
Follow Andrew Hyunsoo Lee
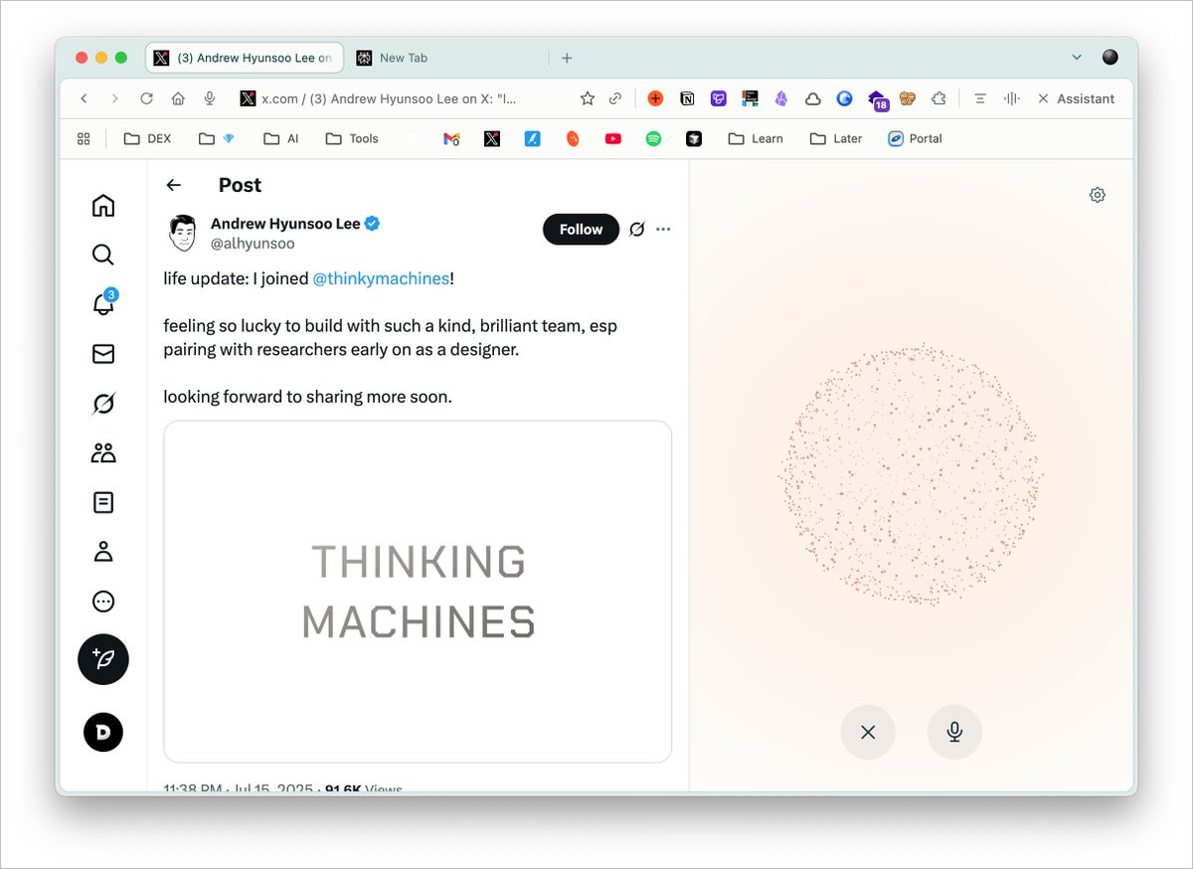tap(581, 230)
